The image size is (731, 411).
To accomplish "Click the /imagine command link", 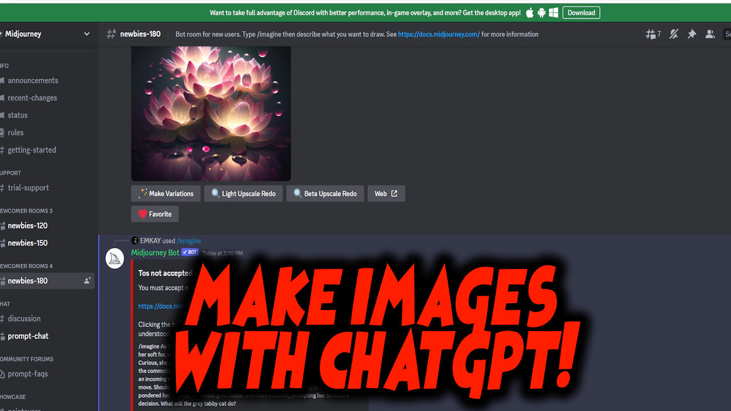I will 188,241.
